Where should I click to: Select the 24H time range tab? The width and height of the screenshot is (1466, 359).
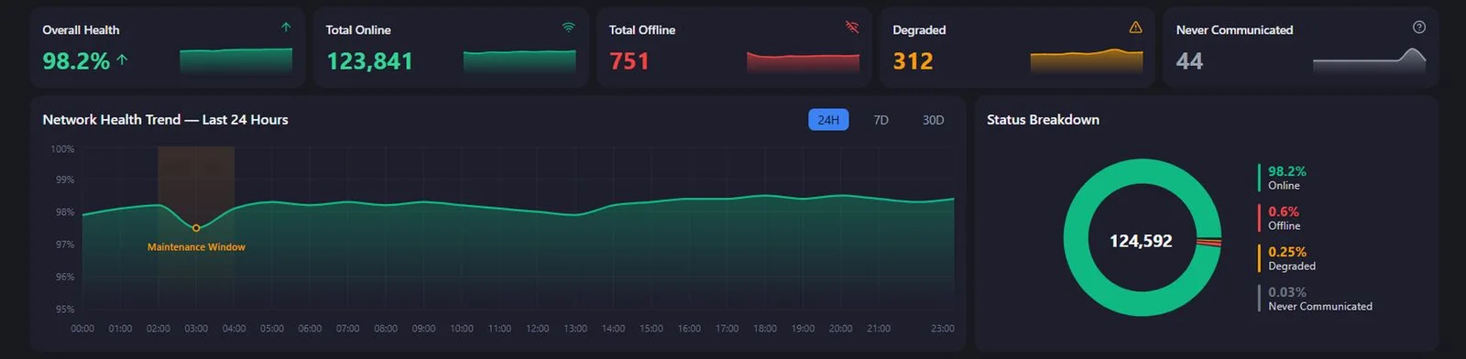(x=828, y=120)
